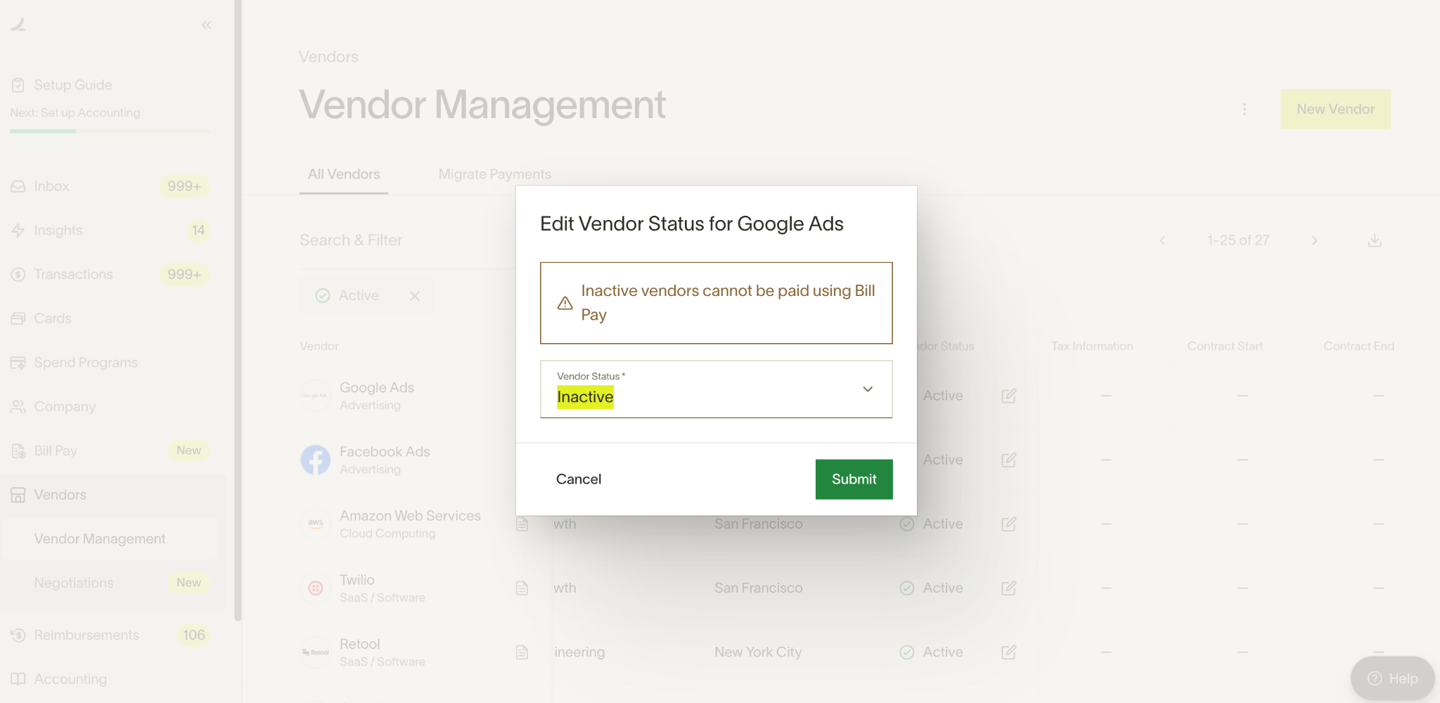Click the Tax Information column header
The height and width of the screenshot is (703, 1440).
[x=1092, y=346]
